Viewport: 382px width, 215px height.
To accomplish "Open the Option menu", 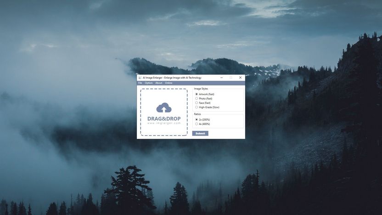I will tap(149, 83).
